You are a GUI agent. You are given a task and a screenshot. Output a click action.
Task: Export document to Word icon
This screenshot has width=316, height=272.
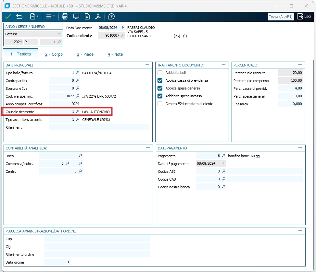coord(87,17)
